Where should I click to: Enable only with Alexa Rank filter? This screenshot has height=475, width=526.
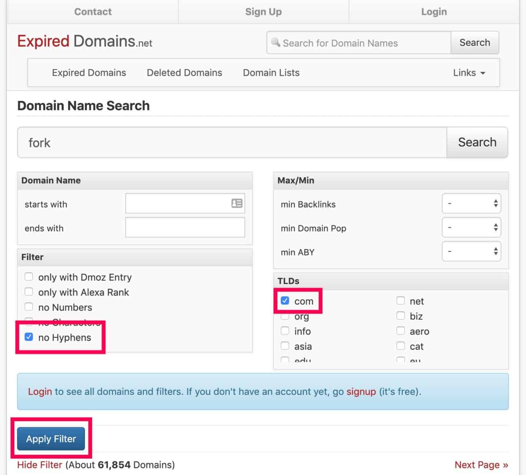(29, 292)
